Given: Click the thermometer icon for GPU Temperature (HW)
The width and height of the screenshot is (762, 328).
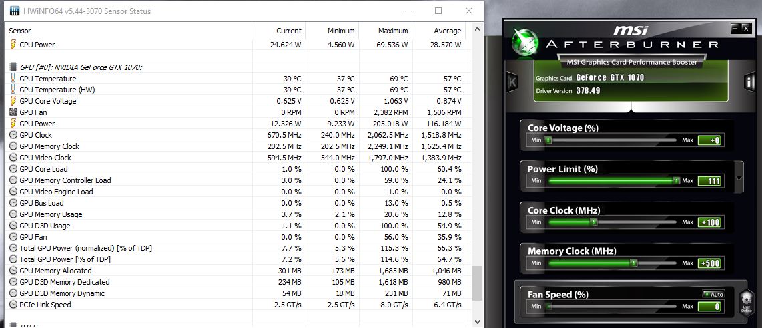Looking at the screenshot, I should pyautogui.click(x=13, y=90).
